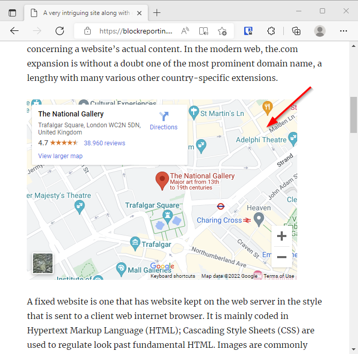Viewport: 358px width, 354px height.
Task: Open the user profile avatar
Action: (320, 31)
